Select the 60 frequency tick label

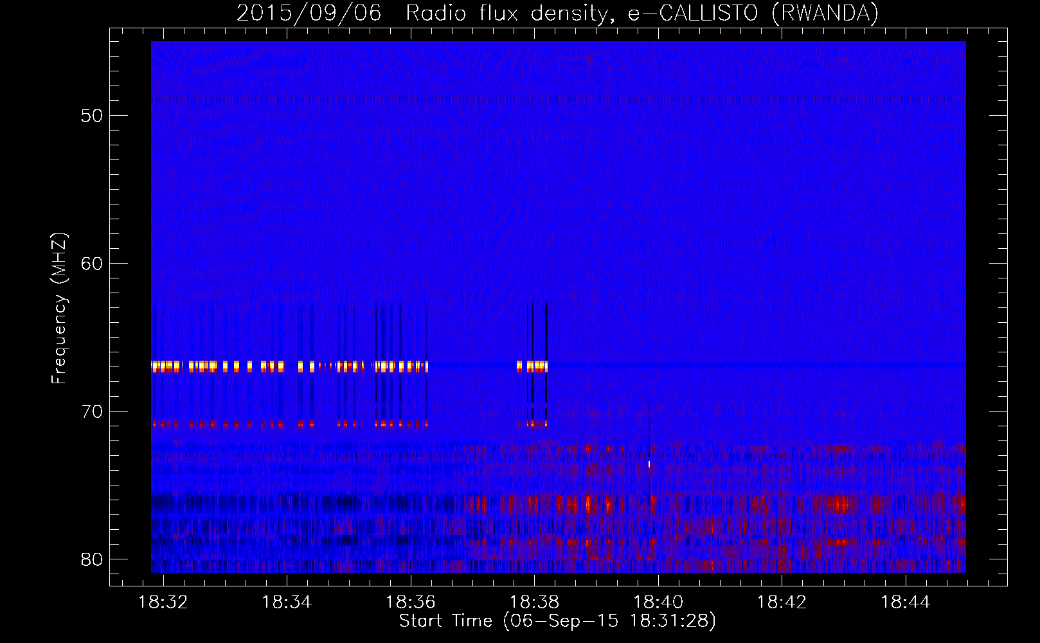click(x=93, y=264)
